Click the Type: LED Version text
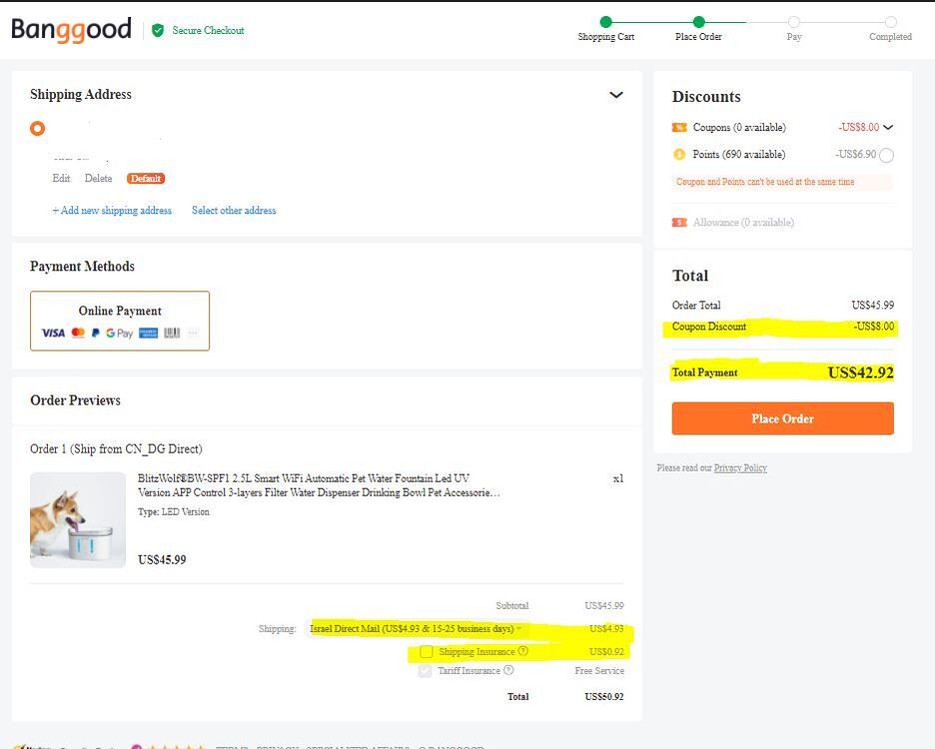The width and height of the screenshot is (935, 749). 174,511
